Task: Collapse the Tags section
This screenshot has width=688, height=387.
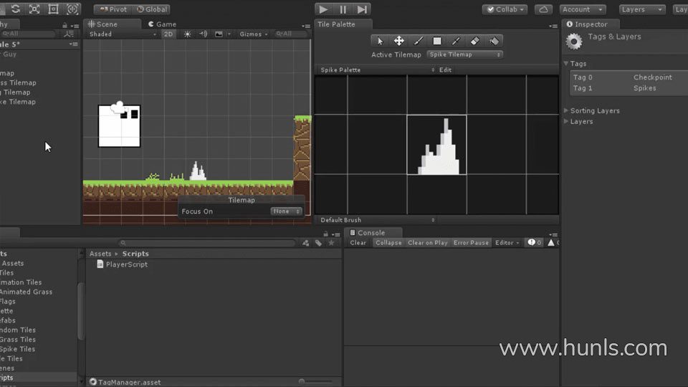Action: pos(566,64)
